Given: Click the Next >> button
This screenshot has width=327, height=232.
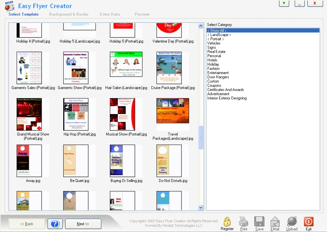Looking at the screenshot, I should point(83,224).
